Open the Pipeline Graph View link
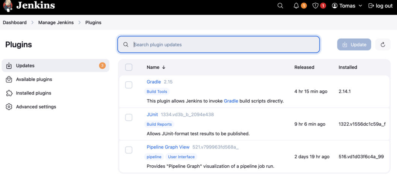This screenshot has height=183, width=397. coord(168,147)
